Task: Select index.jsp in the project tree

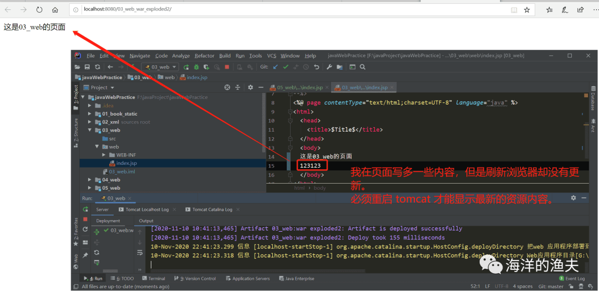Action: point(126,163)
